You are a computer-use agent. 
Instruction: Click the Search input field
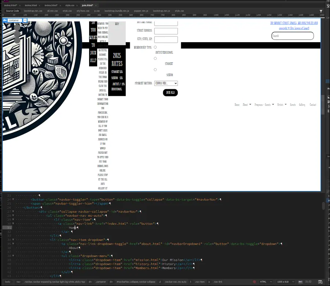click(293, 36)
